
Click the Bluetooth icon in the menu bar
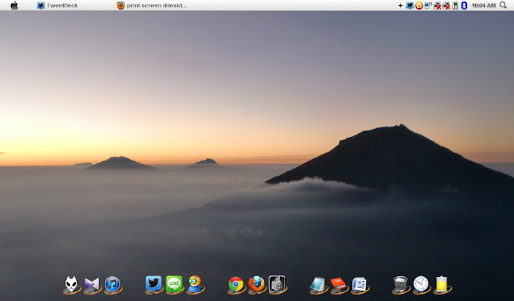[464, 5]
